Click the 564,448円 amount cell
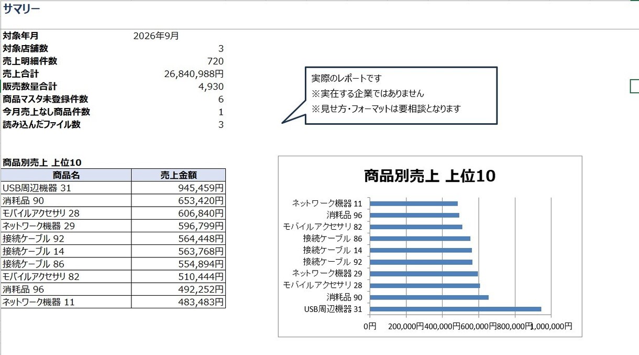Screen dimensions: 639x355 point(179,239)
